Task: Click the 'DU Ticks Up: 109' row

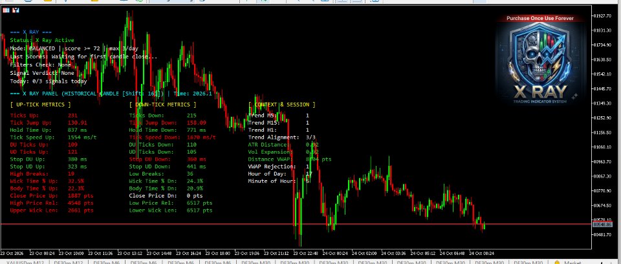Action: coord(43,145)
